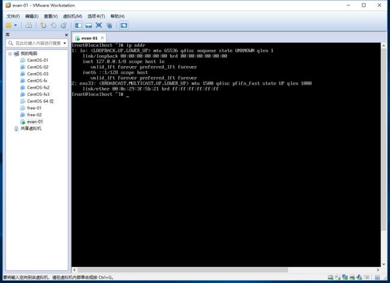This screenshot has height=283, width=390.
Task: Close the evan-01 tab
Action: click(x=102, y=38)
